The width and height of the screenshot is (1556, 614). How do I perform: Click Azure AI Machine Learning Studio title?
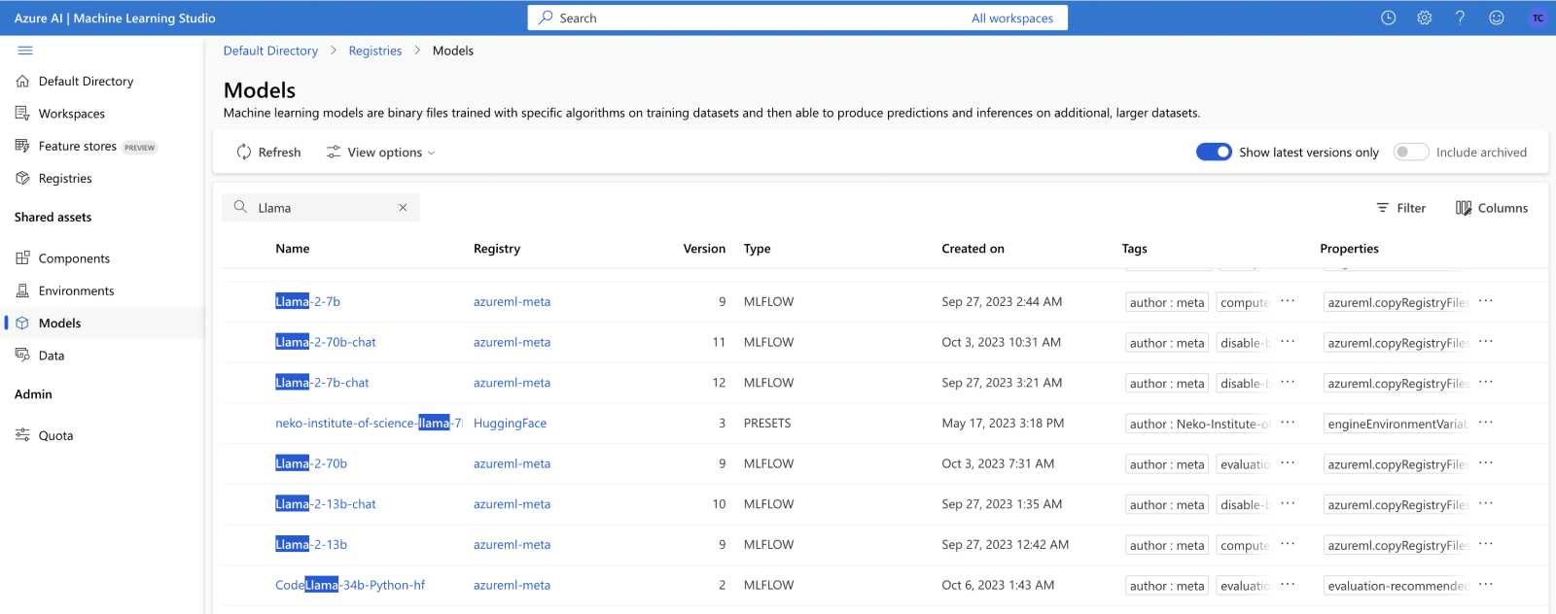pyautogui.click(x=115, y=17)
